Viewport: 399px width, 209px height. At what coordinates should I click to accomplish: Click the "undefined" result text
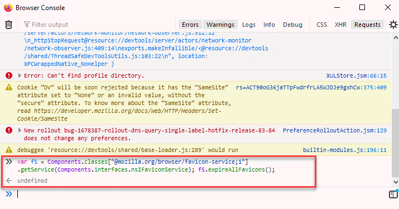pos(32,180)
